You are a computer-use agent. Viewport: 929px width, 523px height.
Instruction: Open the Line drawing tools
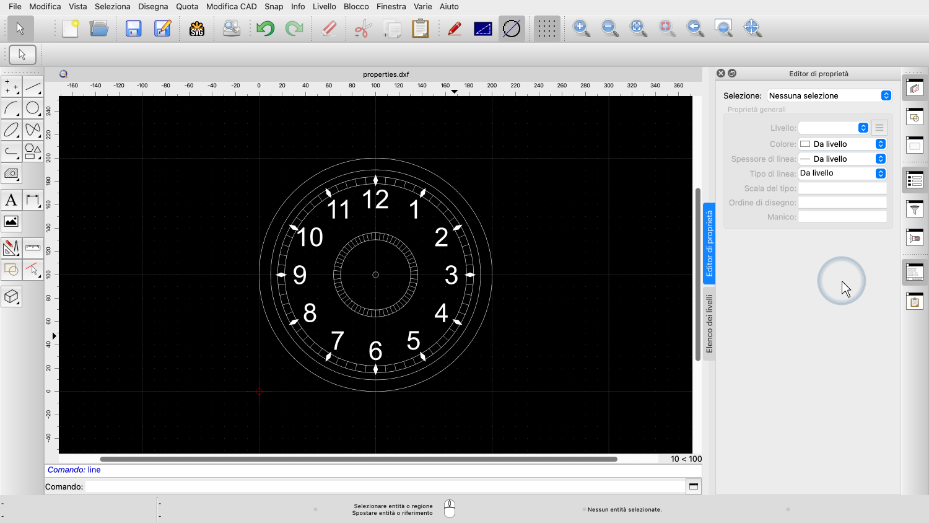coord(33,87)
